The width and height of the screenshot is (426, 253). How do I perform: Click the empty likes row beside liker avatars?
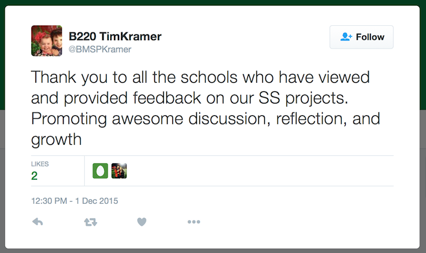point(260,171)
